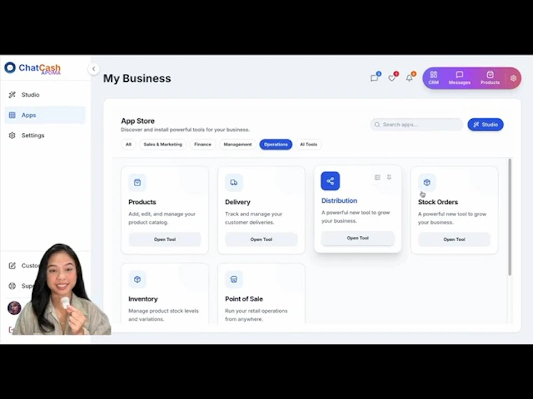This screenshot has width=533, height=399.
Task: Click the sidebar pencil-edit icon
Action: pos(12,265)
